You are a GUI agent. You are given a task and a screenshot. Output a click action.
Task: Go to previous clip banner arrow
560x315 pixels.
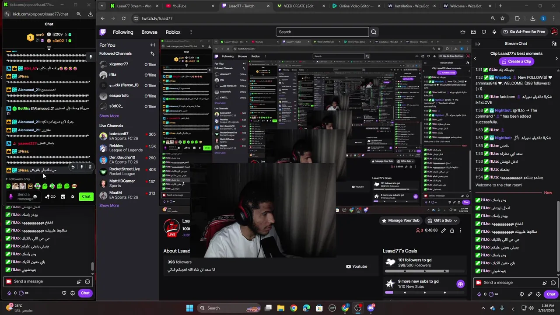point(475,58)
